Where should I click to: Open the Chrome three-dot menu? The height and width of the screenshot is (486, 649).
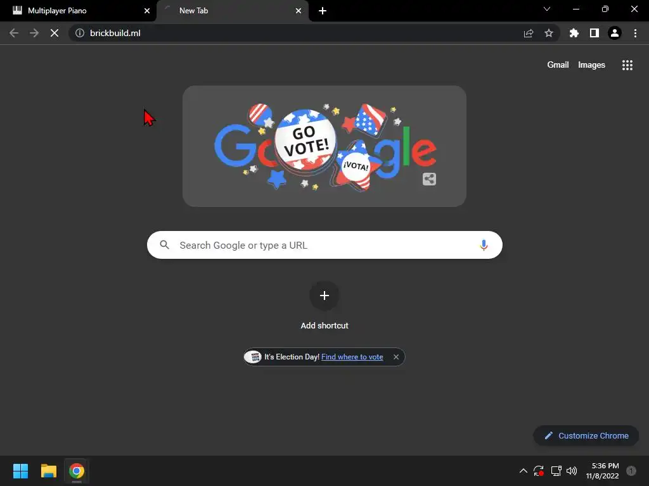[635, 33]
